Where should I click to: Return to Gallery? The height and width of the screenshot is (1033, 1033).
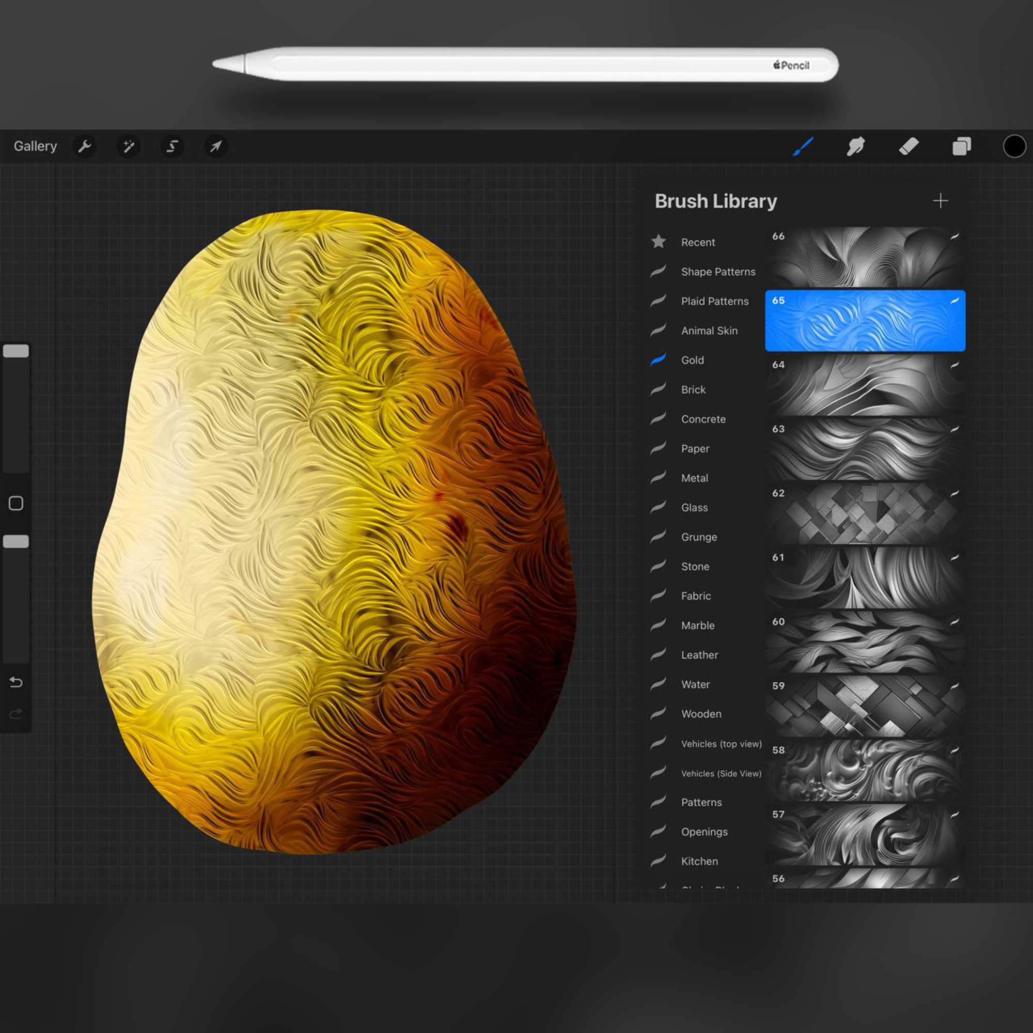(x=35, y=146)
